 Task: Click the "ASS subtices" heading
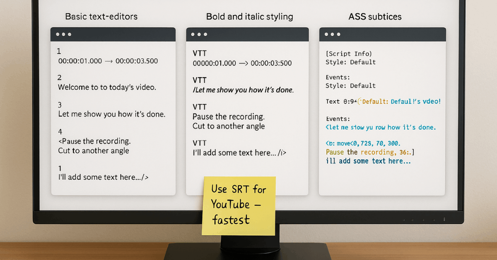(x=375, y=17)
